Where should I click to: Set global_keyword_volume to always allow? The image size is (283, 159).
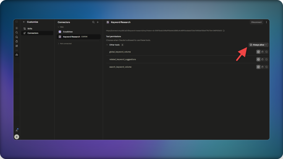258,52
